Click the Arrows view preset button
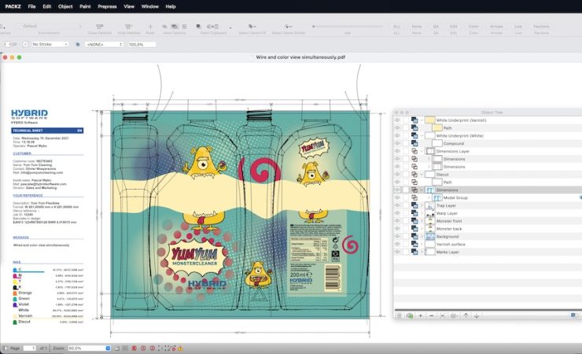The width and height of the screenshot is (582, 354). 496,27
